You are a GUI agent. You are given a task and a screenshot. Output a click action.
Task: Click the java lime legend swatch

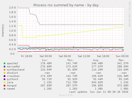[x=5, y=82]
